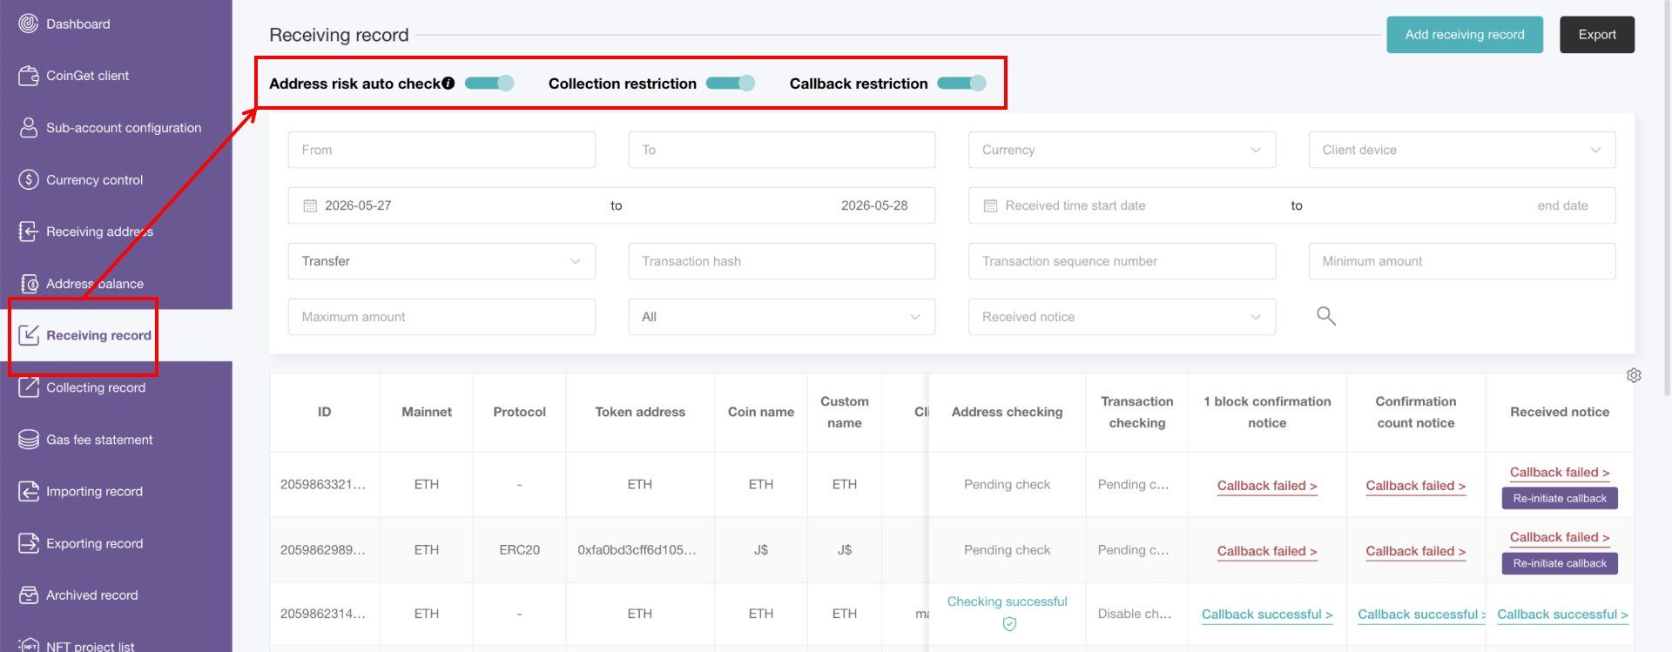
Task: Click the Minimum amount input field
Action: [x=1462, y=261]
